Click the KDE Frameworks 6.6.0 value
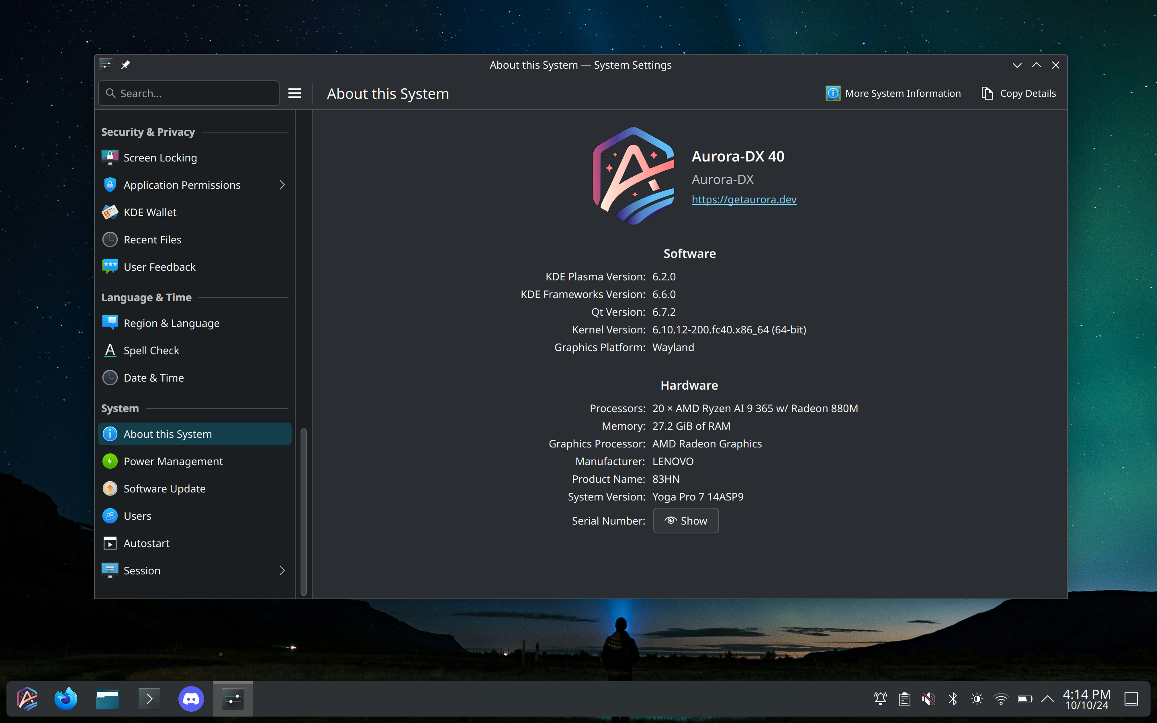 [x=664, y=294]
